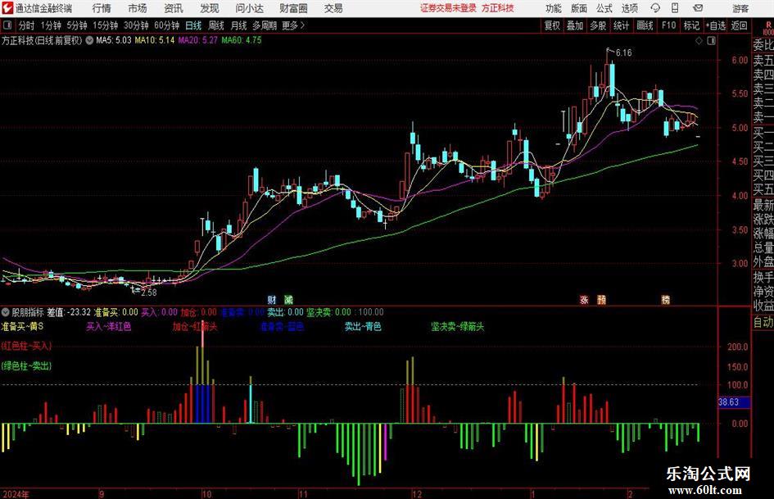
Task: Expand main chart indicator dropdown arrow
Action: (x=89, y=40)
